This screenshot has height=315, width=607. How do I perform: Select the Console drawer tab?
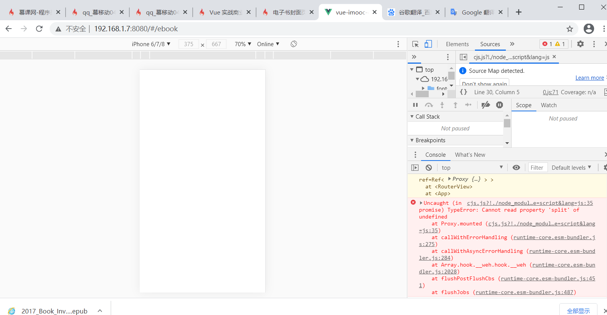tap(435, 154)
